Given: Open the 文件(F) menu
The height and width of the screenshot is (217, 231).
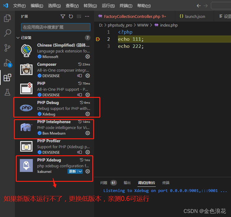Looking at the screenshot, I should click(19, 6).
